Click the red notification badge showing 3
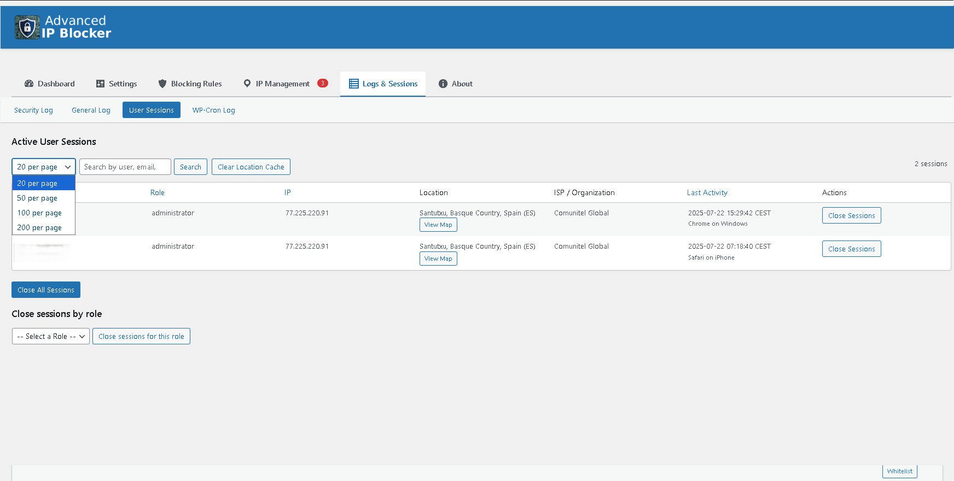The height and width of the screenshot is (481, 954). click(323, 83)
